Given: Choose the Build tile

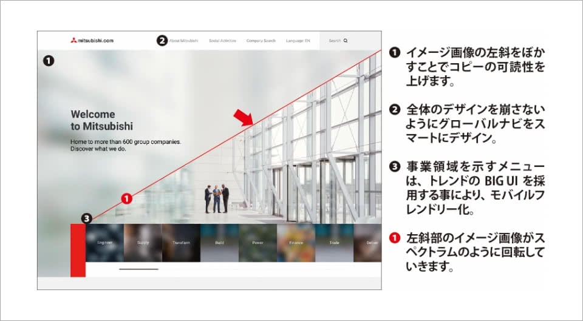Looking at the screenshot, I should point(219,243).
